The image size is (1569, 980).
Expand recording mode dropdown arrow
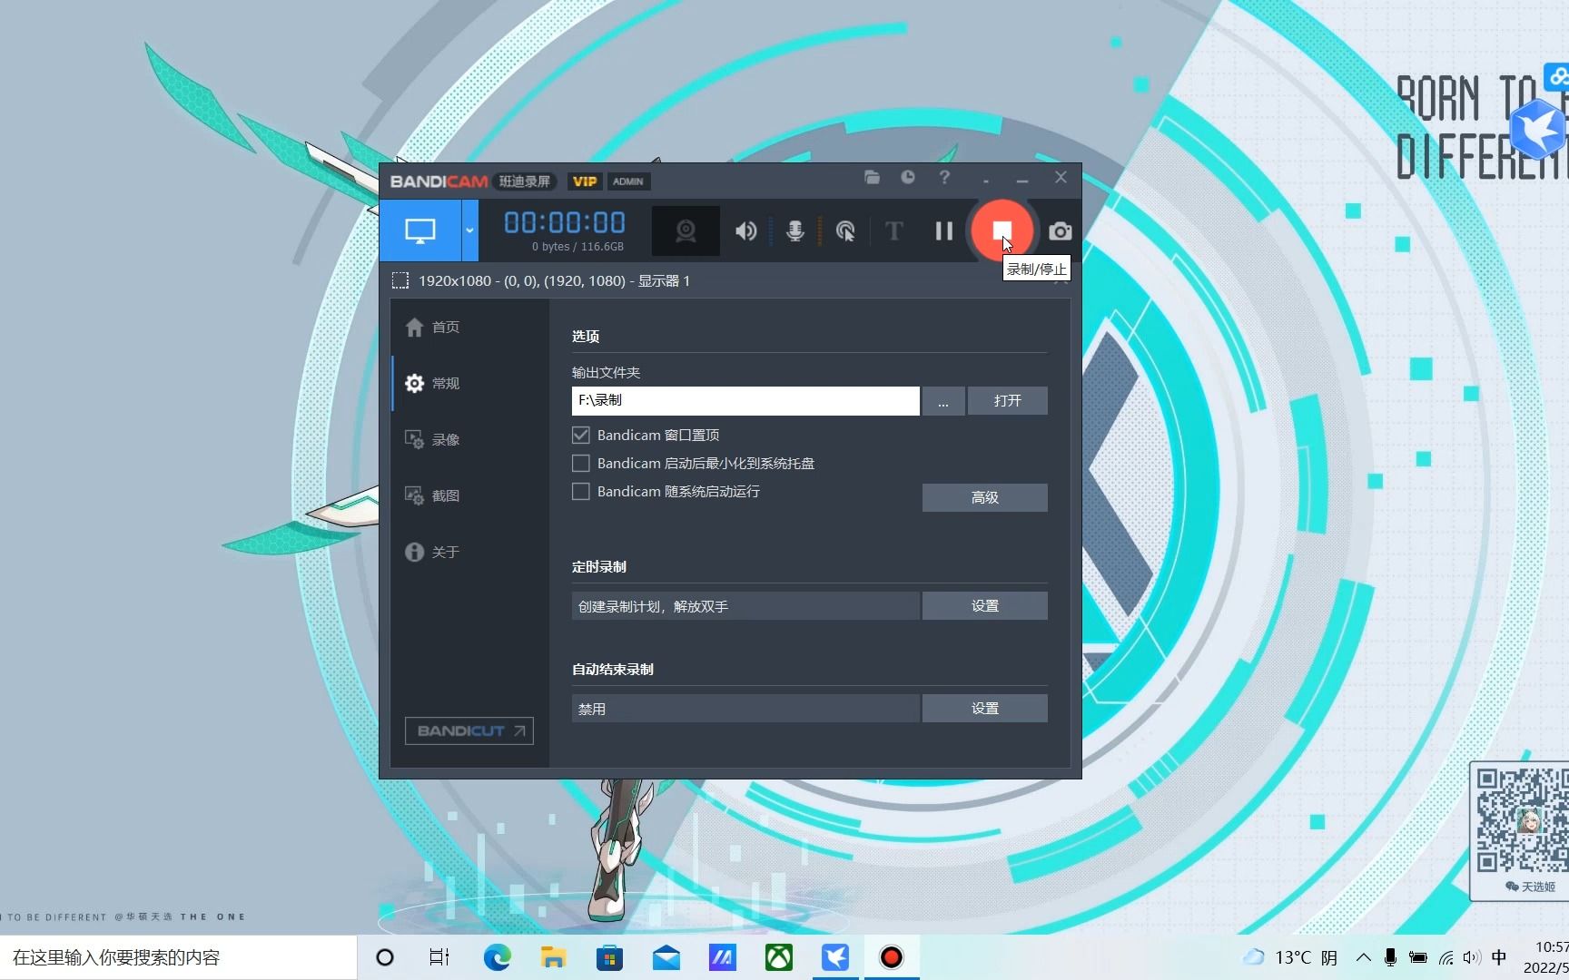click(469, 230)
